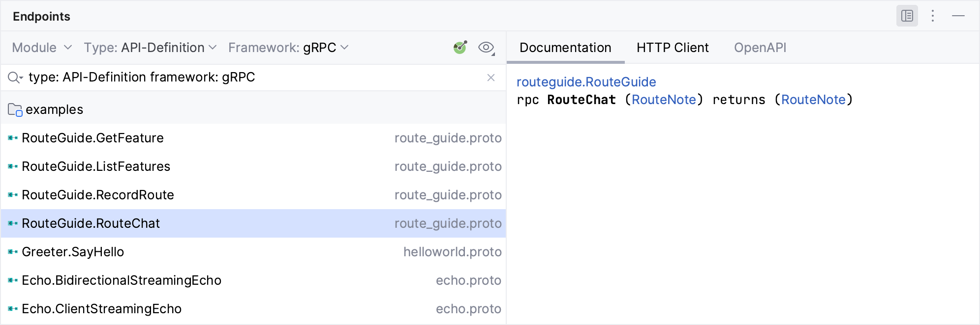Click the Greeter.SayHello endpoint icon
This screenshot has height=325, width=980.
point(13,252)
